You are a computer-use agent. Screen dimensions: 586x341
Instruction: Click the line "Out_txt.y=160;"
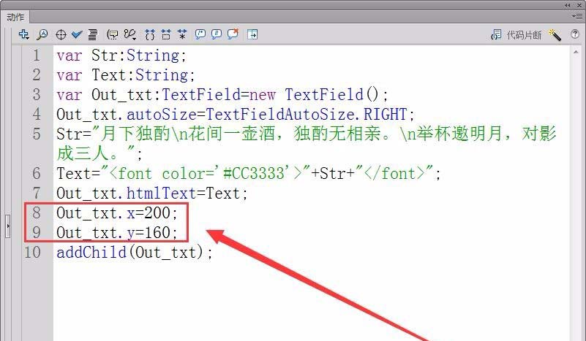point(117,233)
